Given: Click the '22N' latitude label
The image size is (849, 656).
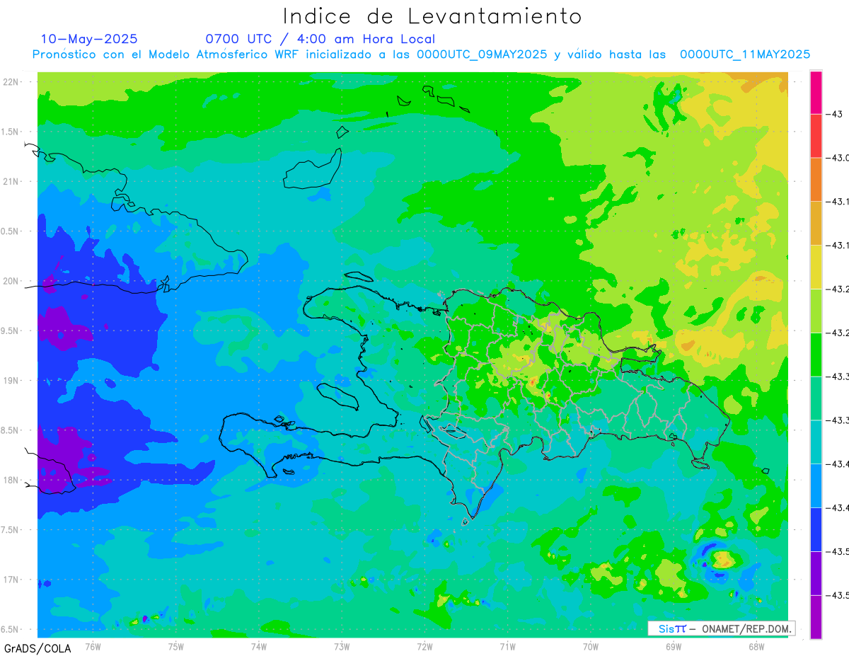Looking at the screenshot, I should click(x=11, y=81).
